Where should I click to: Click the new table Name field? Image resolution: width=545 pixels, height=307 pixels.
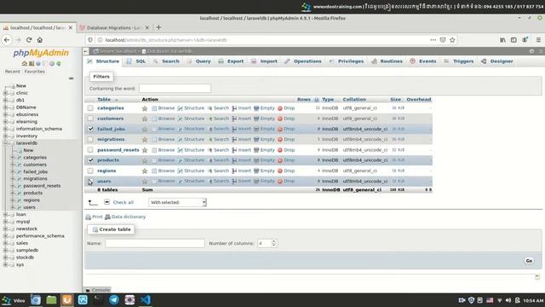[155, 243]
